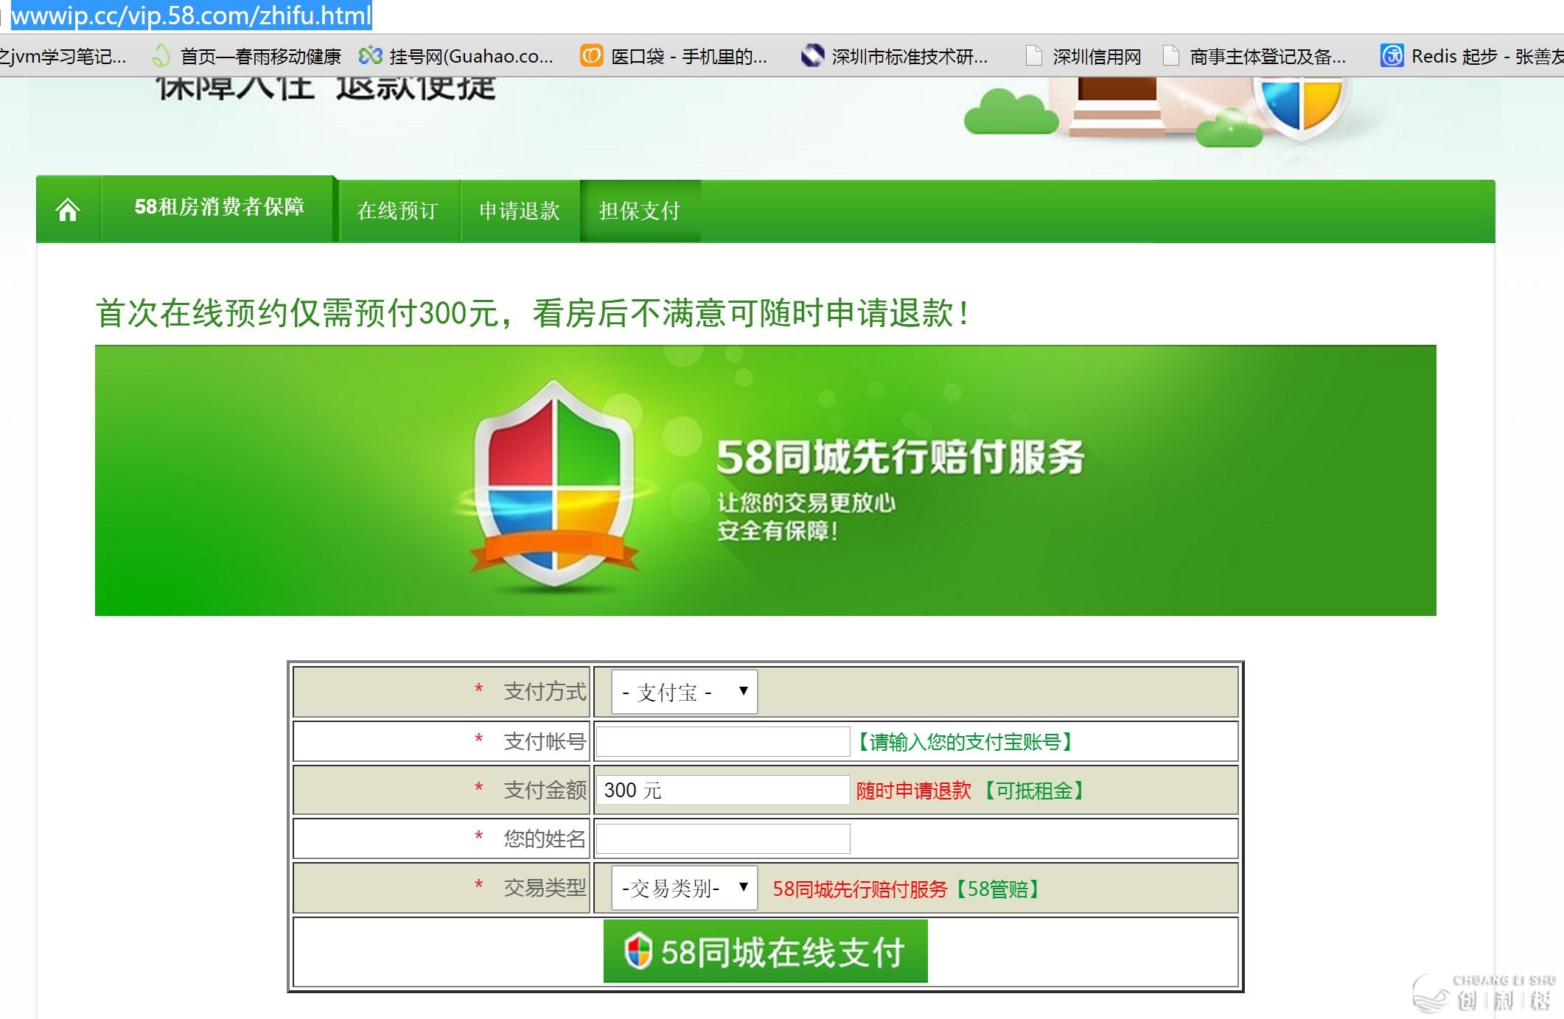Select the 担保支付 tab
Screen dimensions: 1564x1019
640,211
